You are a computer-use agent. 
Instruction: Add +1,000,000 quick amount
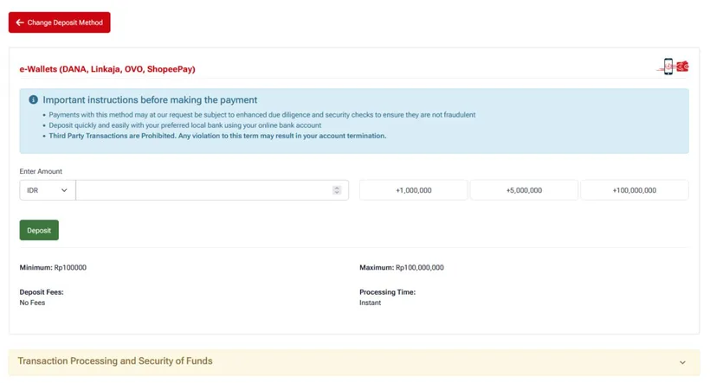[x=413, y=190]
